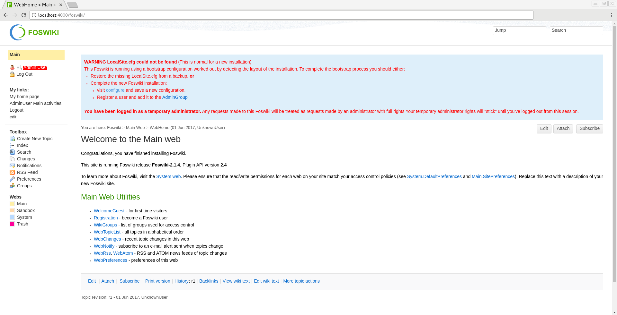Viewport: 617px width, 315px height.
Task: Click the Index list icon
Action: 12,145
